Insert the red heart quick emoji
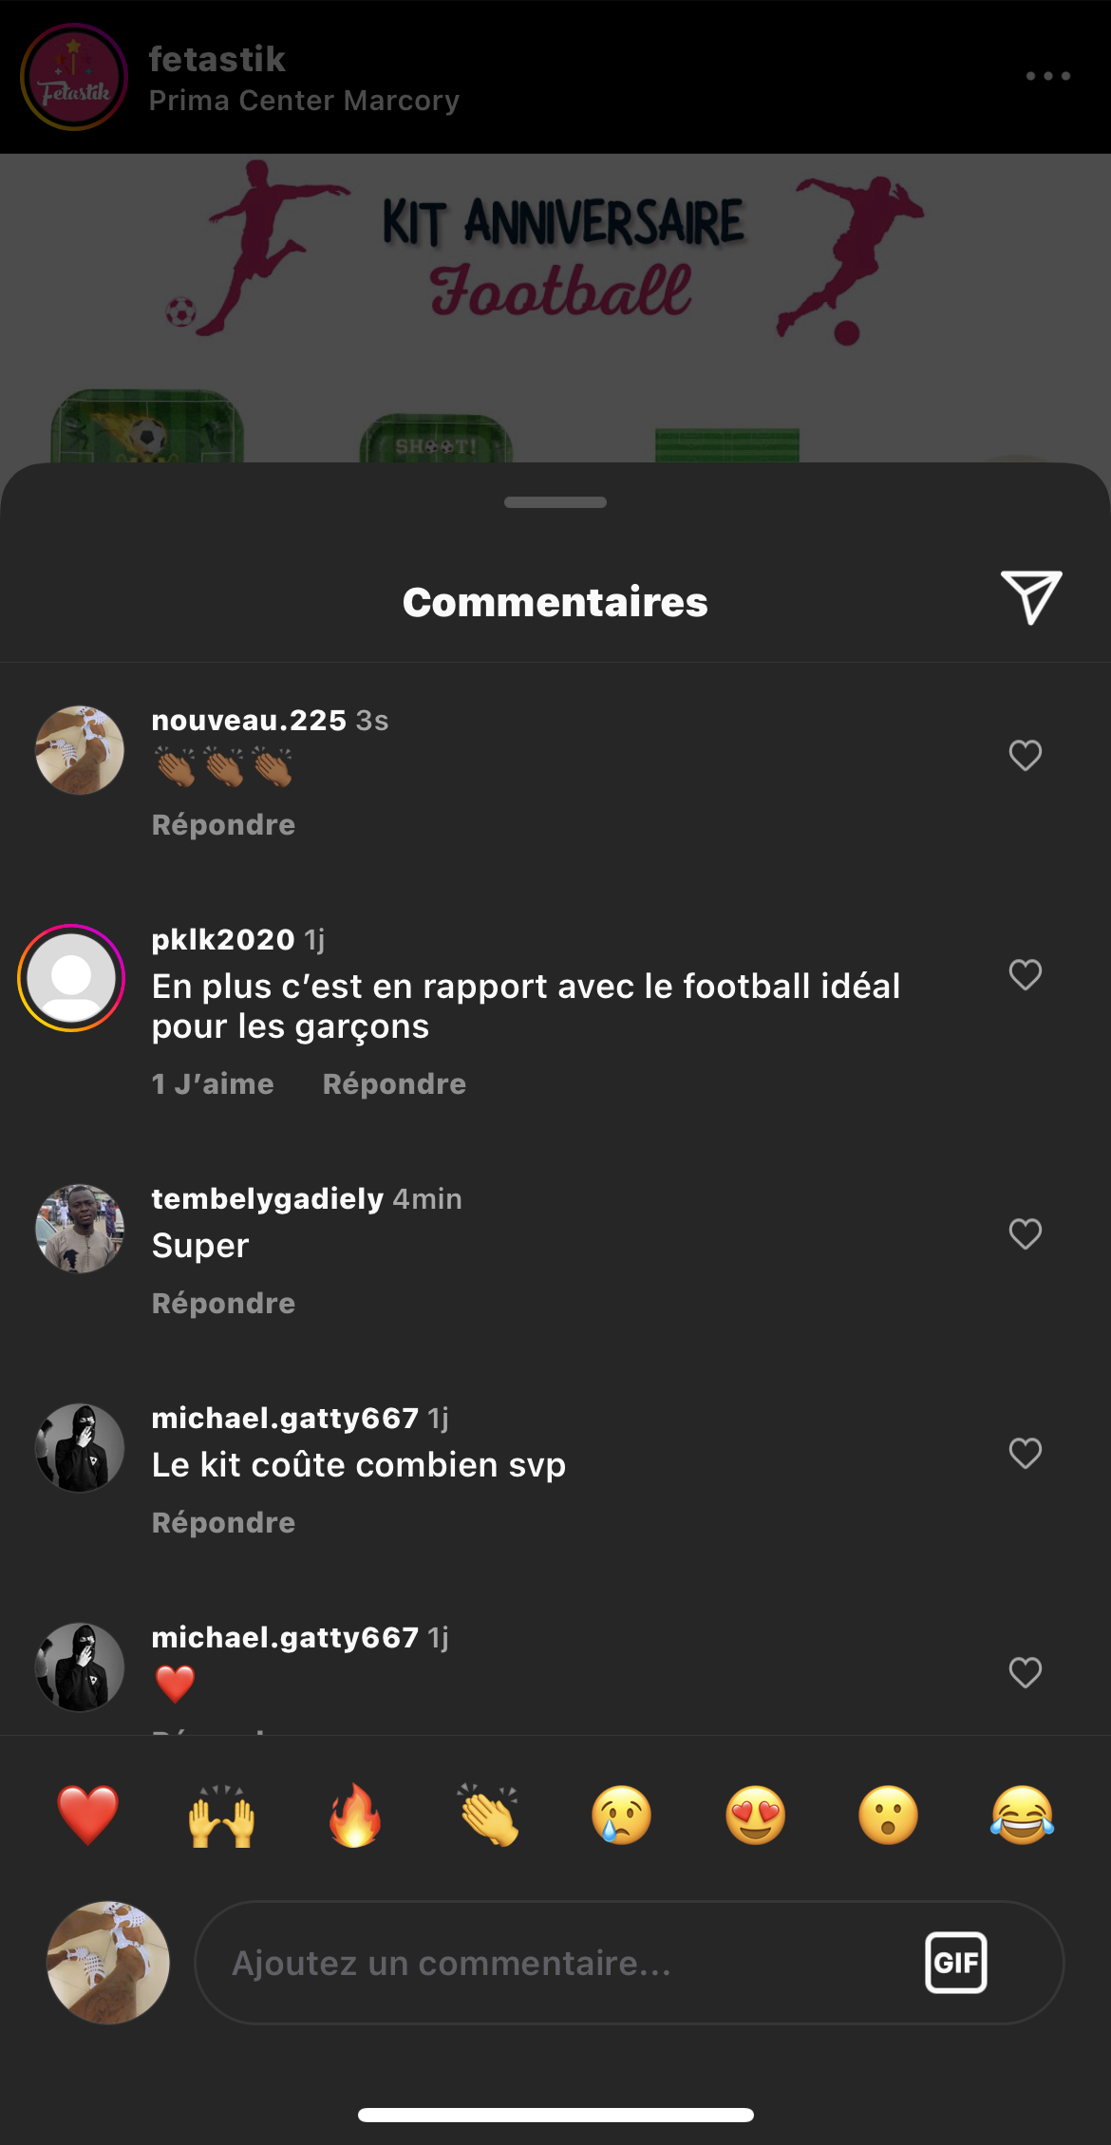The image size is (1111, 2145). (87, 1815)
